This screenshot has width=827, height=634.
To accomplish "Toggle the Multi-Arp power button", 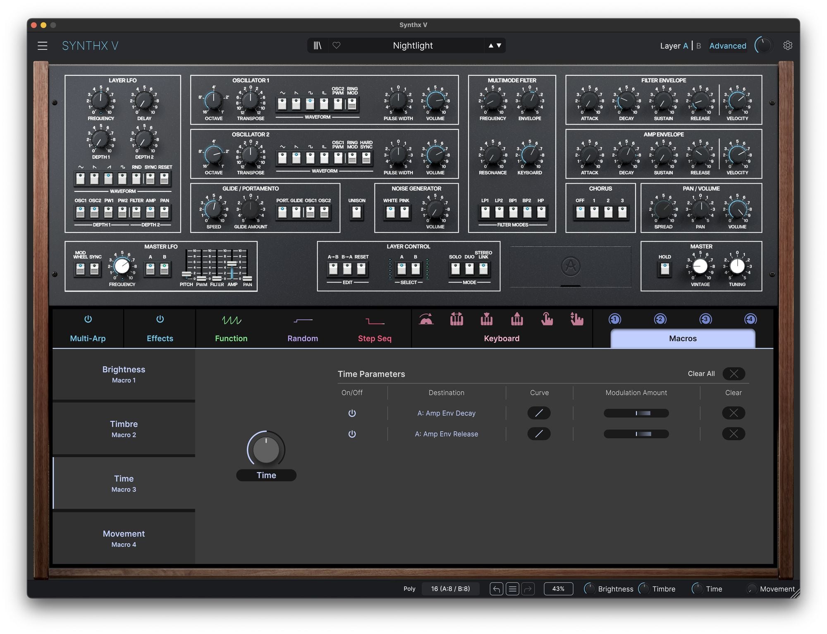I will [x=88, y=319].
